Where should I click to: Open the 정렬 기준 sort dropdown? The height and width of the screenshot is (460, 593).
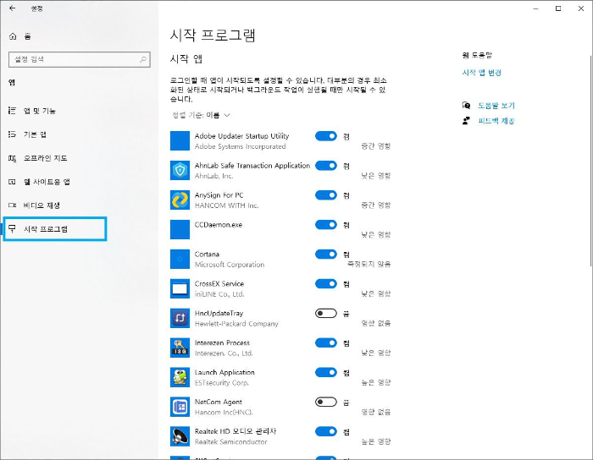(x=202, y=115)
